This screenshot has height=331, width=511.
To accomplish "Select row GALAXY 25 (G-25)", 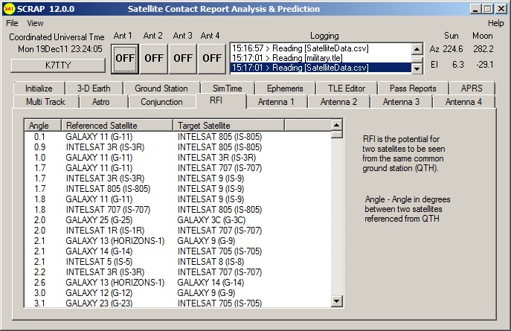I will pyautogui.click(x=178, y=220).
